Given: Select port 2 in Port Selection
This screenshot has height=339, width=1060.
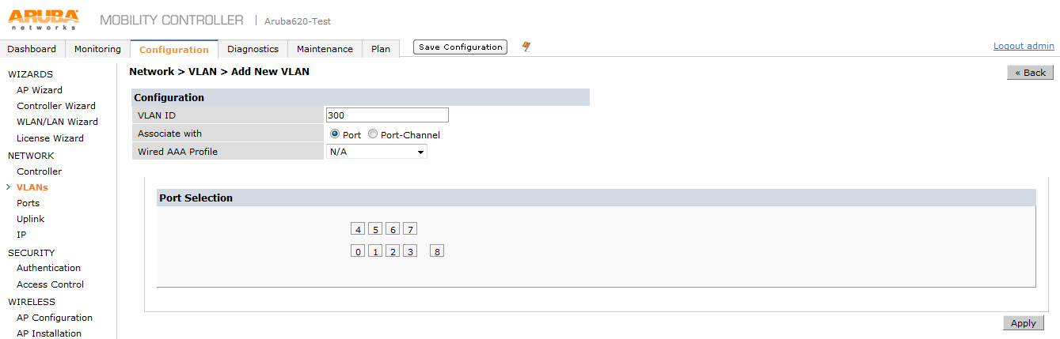Looking at the screenshot, I should (393, 251).
